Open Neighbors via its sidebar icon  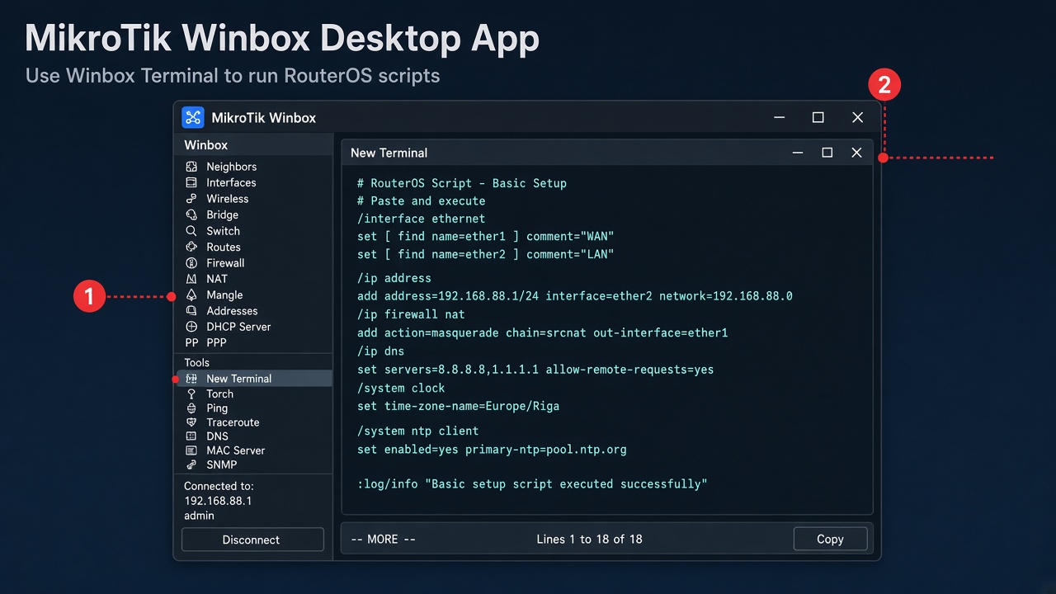[191, 167]
